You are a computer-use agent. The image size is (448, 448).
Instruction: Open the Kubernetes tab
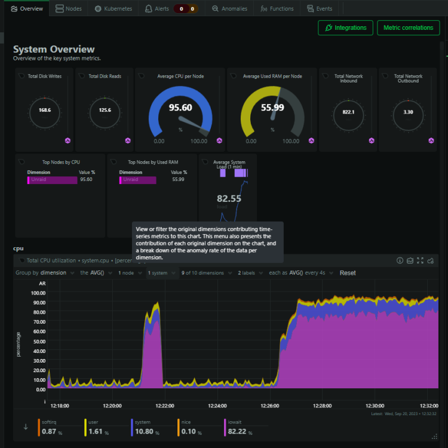(113, 8)
